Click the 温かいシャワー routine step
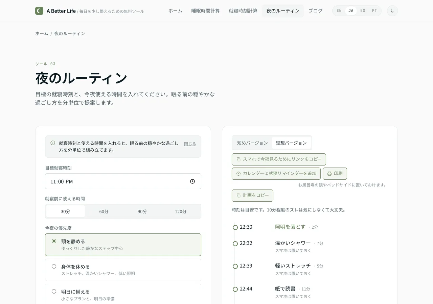433x304 pixels. (x=293, y=243)
